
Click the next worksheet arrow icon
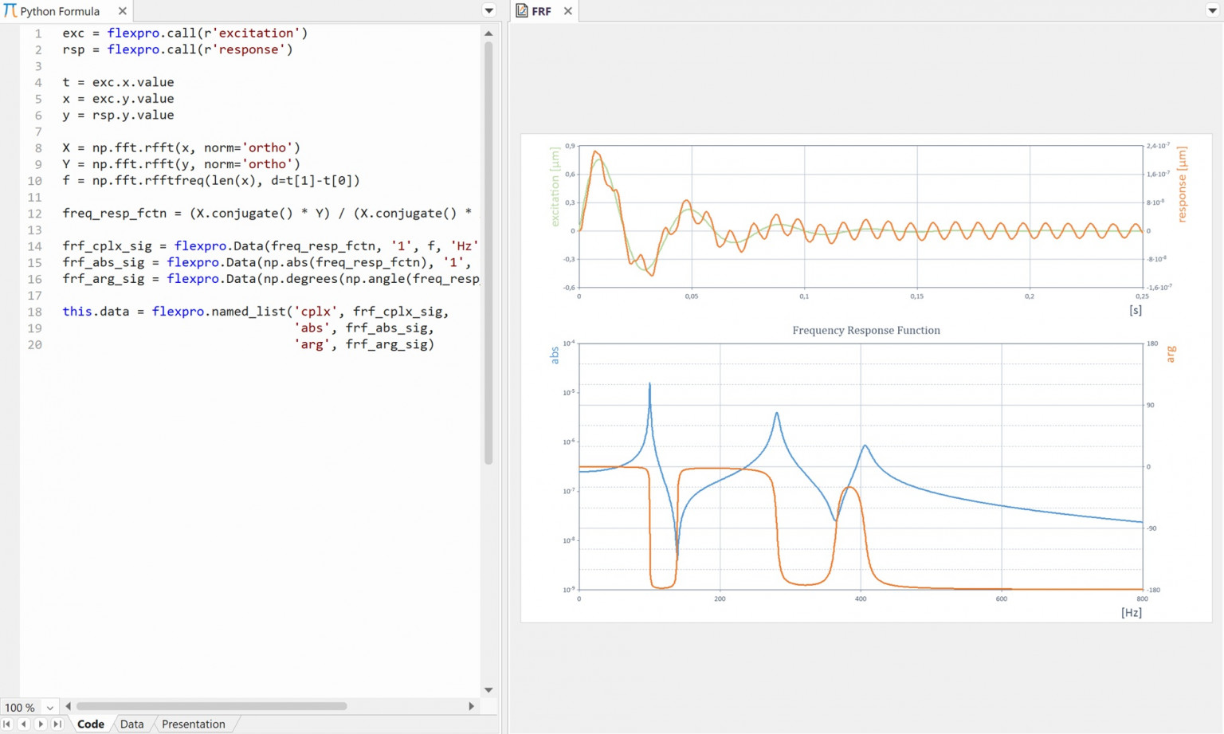point(40,724)
